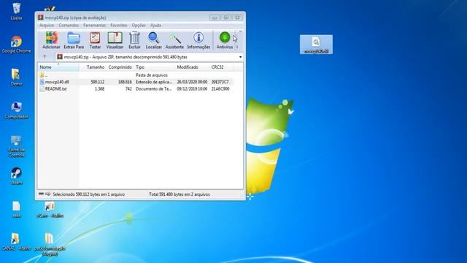
Task: Open Visualizar to view the file
Action: pos(115,40)
